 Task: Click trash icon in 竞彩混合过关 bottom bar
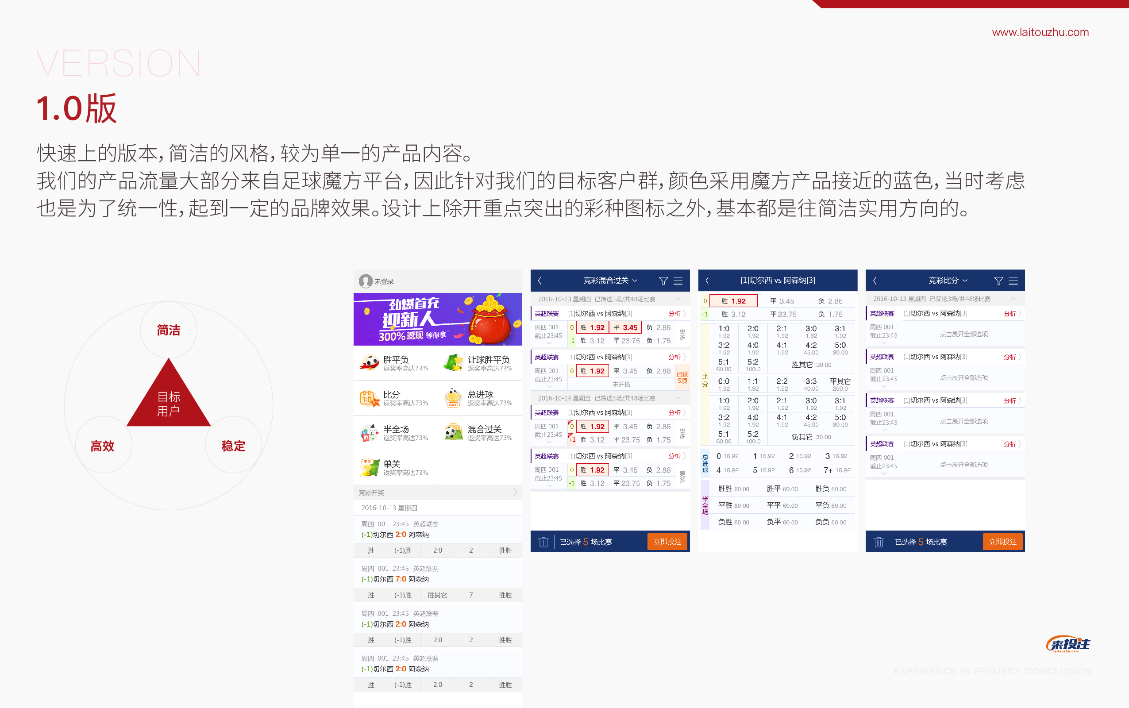pyautogui.click(x=543, y=542)
